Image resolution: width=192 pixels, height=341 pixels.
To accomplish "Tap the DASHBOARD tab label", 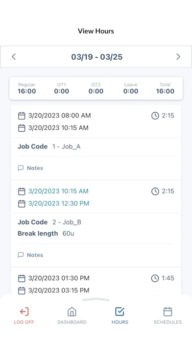I will pyautogui.click(x=72, y=322).
